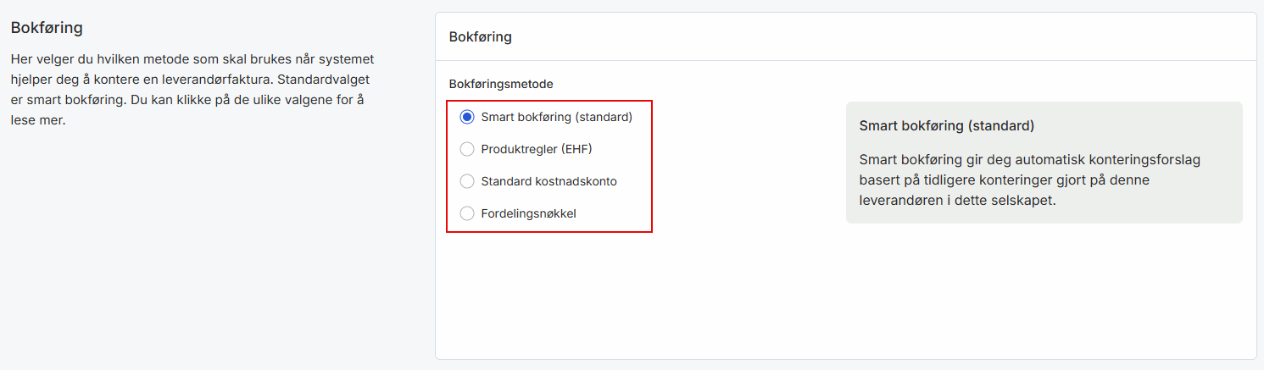Select the Smart bokføring (standard) radio button

(467, 117)
